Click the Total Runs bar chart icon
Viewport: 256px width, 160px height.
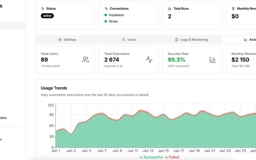[x=170, y=9]
